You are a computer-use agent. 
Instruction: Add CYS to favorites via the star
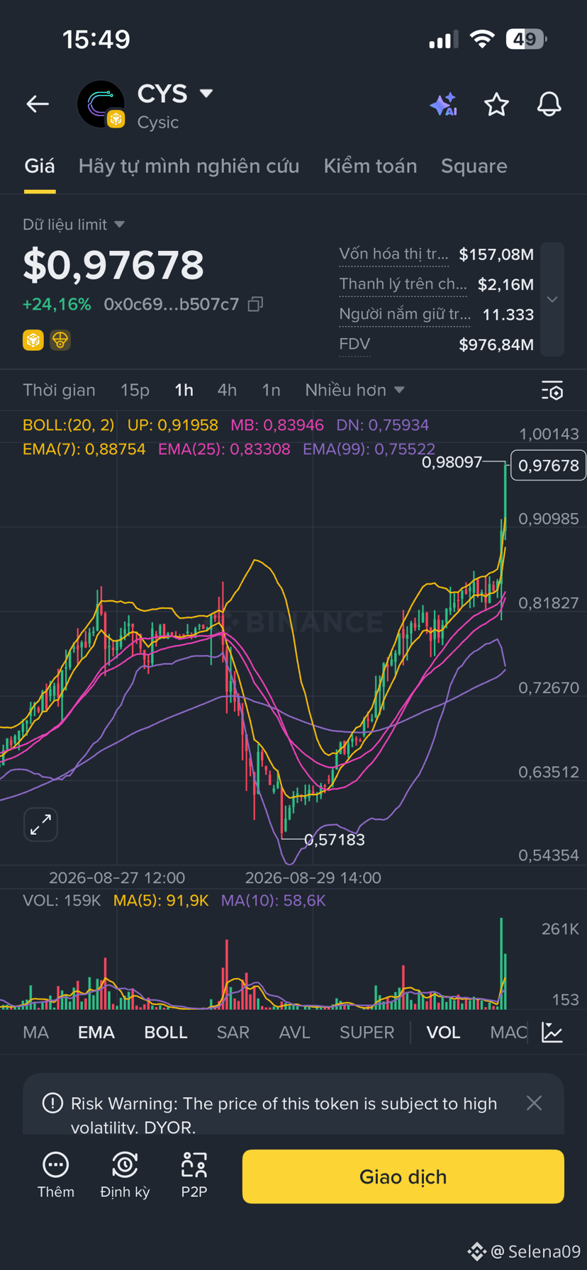(496, 104)
